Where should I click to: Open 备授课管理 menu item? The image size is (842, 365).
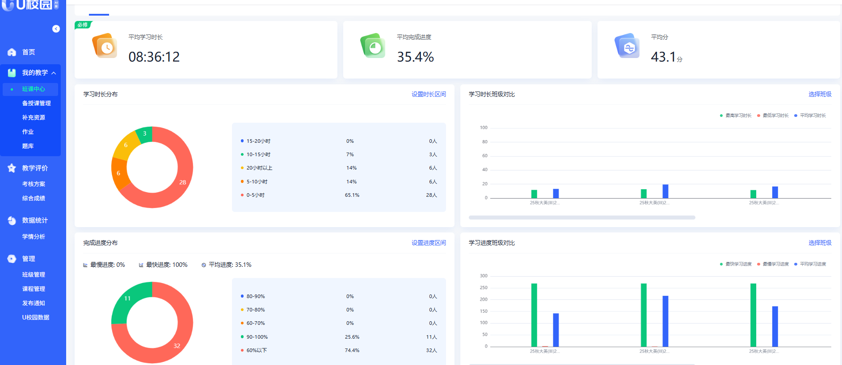pyautogui.click(x=36, y=103)
